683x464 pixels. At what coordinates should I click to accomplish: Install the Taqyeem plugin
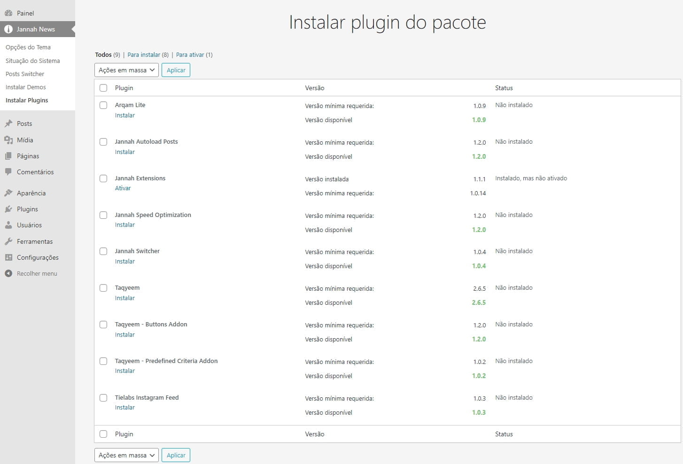(x=125, y=298)
